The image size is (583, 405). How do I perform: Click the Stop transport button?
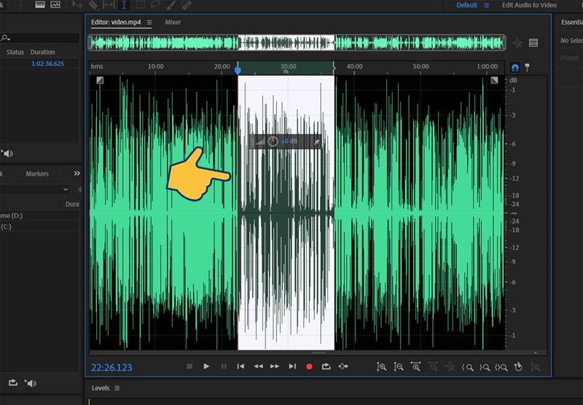pos(189,366)
